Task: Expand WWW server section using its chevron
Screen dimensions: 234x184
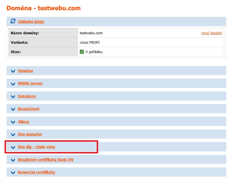Action: (x=13, y=84)
